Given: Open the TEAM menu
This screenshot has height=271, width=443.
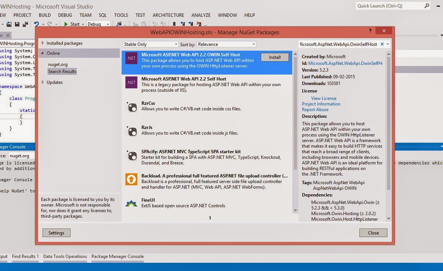Looking at the screenshot, I should [85, 15].
